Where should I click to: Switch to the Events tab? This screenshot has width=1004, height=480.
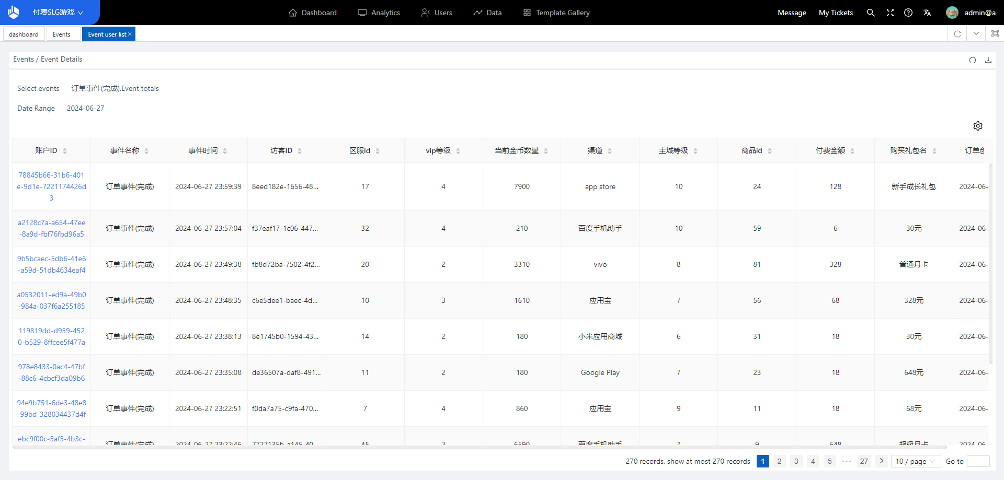pyautogui.click(x=62, y=34)
